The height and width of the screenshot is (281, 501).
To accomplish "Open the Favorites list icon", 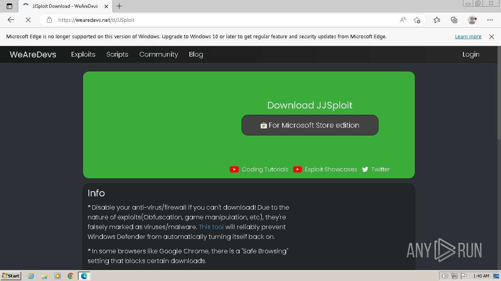I will point(437,20).
